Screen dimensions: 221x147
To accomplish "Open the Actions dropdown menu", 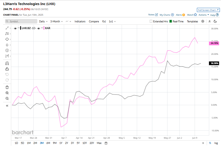I will tap(204, 15).
